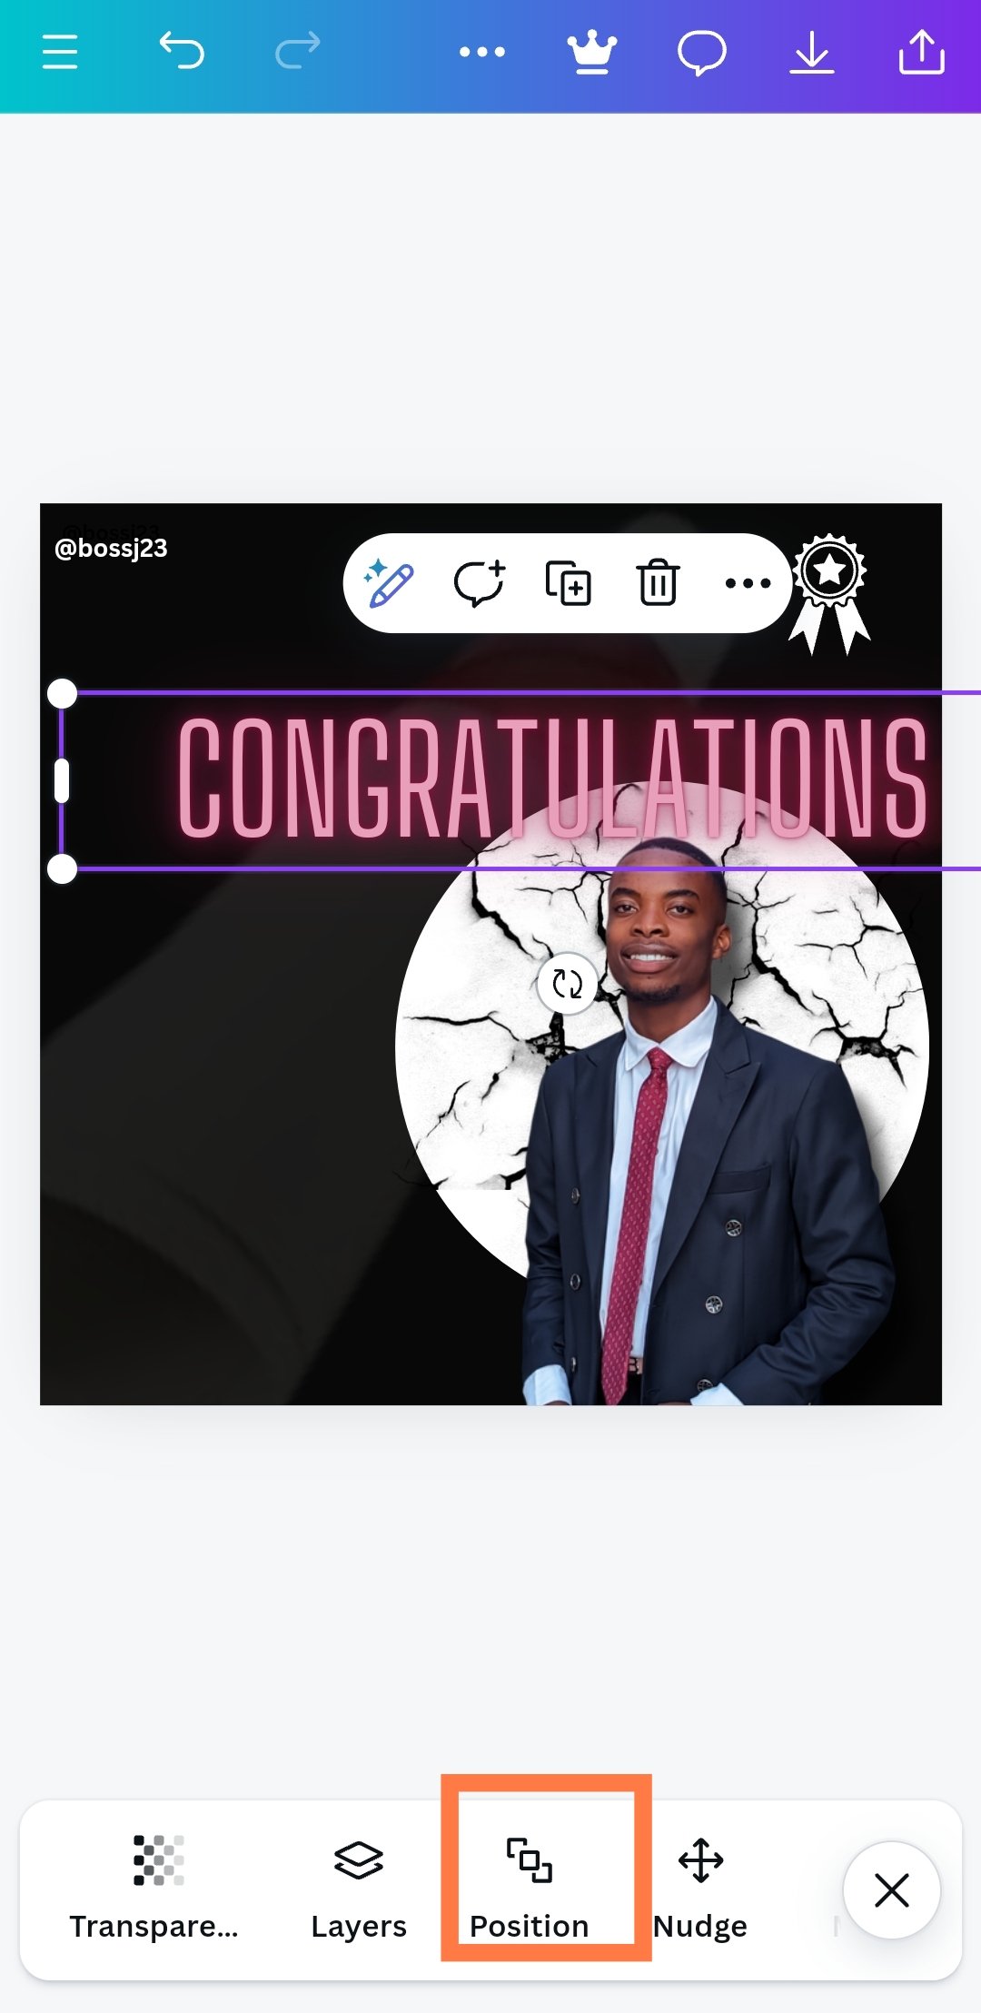Delete the selected element with trash icon
Image resolution: width=981 pixels, height=2013 pixels.
click(658, 582)
